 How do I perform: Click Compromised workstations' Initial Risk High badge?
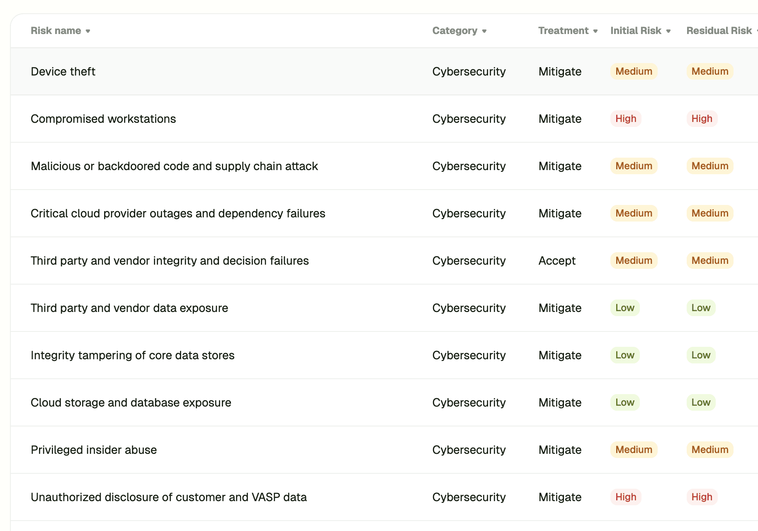coord(626,119)
